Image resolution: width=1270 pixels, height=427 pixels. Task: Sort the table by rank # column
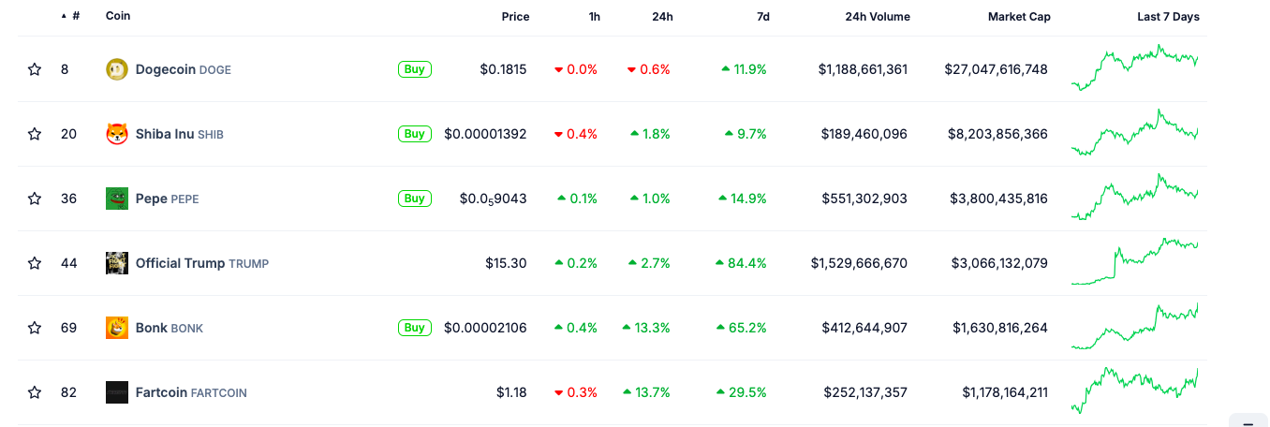(x=75, y=17)
